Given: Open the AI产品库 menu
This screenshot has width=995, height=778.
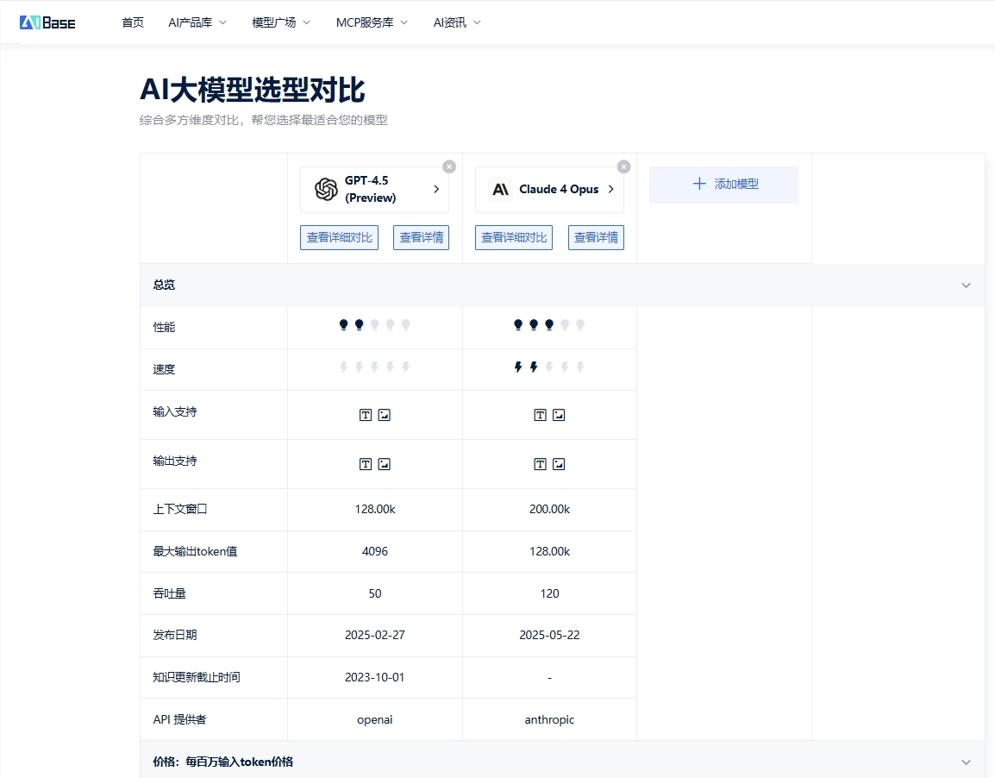Looking at the screenshot, I should click(x=197, y=22).
